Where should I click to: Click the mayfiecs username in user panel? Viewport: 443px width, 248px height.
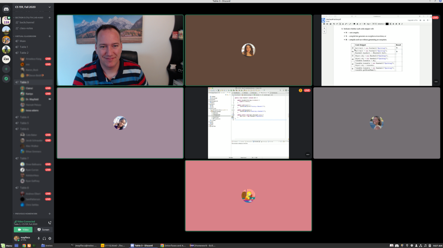pos(25,238)
